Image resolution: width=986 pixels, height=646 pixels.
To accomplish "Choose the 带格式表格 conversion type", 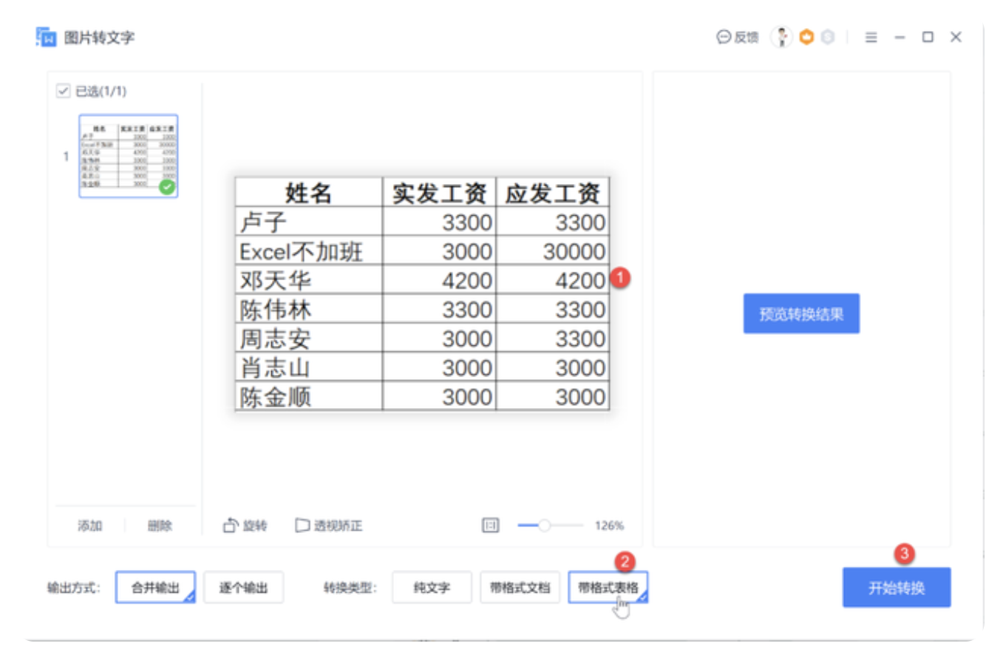I will click(x=608, y=588).
